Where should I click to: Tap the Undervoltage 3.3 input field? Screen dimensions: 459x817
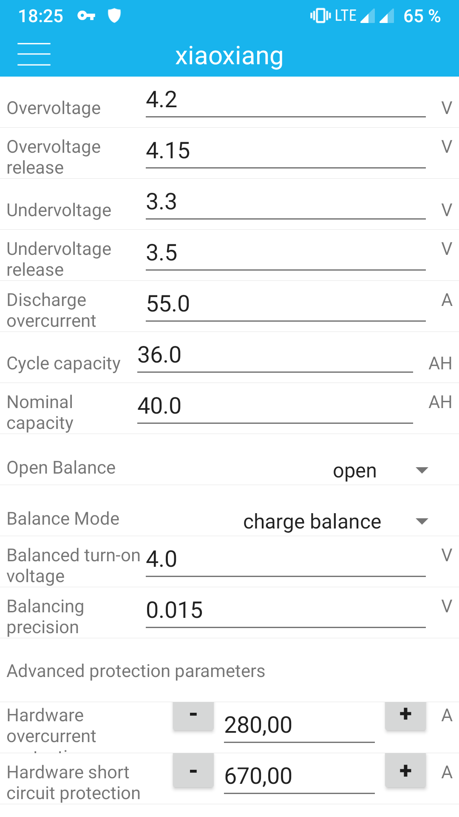[285, 203]
